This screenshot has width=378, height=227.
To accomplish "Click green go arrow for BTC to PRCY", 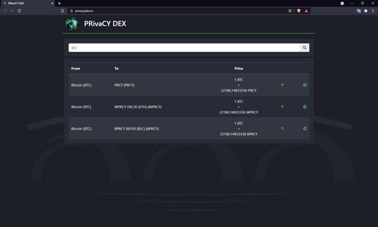I will (x=305, y=85).
